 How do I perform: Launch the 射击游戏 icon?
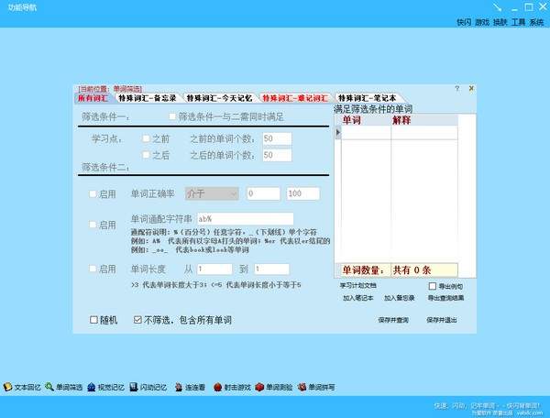[x=218, y=388]
